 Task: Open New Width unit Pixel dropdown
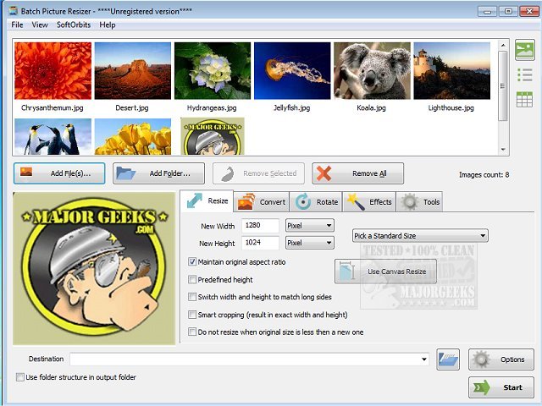click(x=310, y=226)
